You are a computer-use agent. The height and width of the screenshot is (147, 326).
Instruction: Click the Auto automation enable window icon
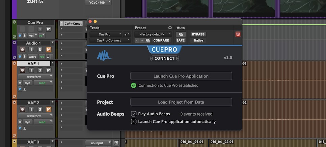181,34
